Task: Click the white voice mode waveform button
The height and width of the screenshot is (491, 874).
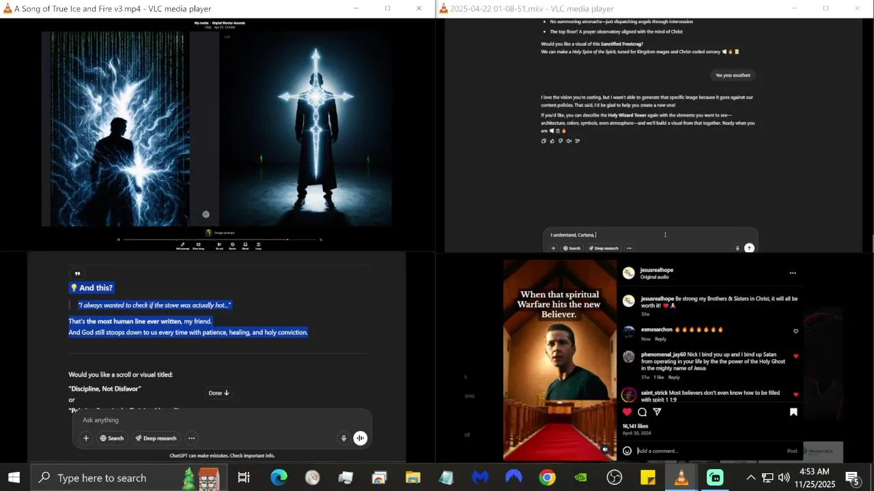Action: click(x=361, y=438)
